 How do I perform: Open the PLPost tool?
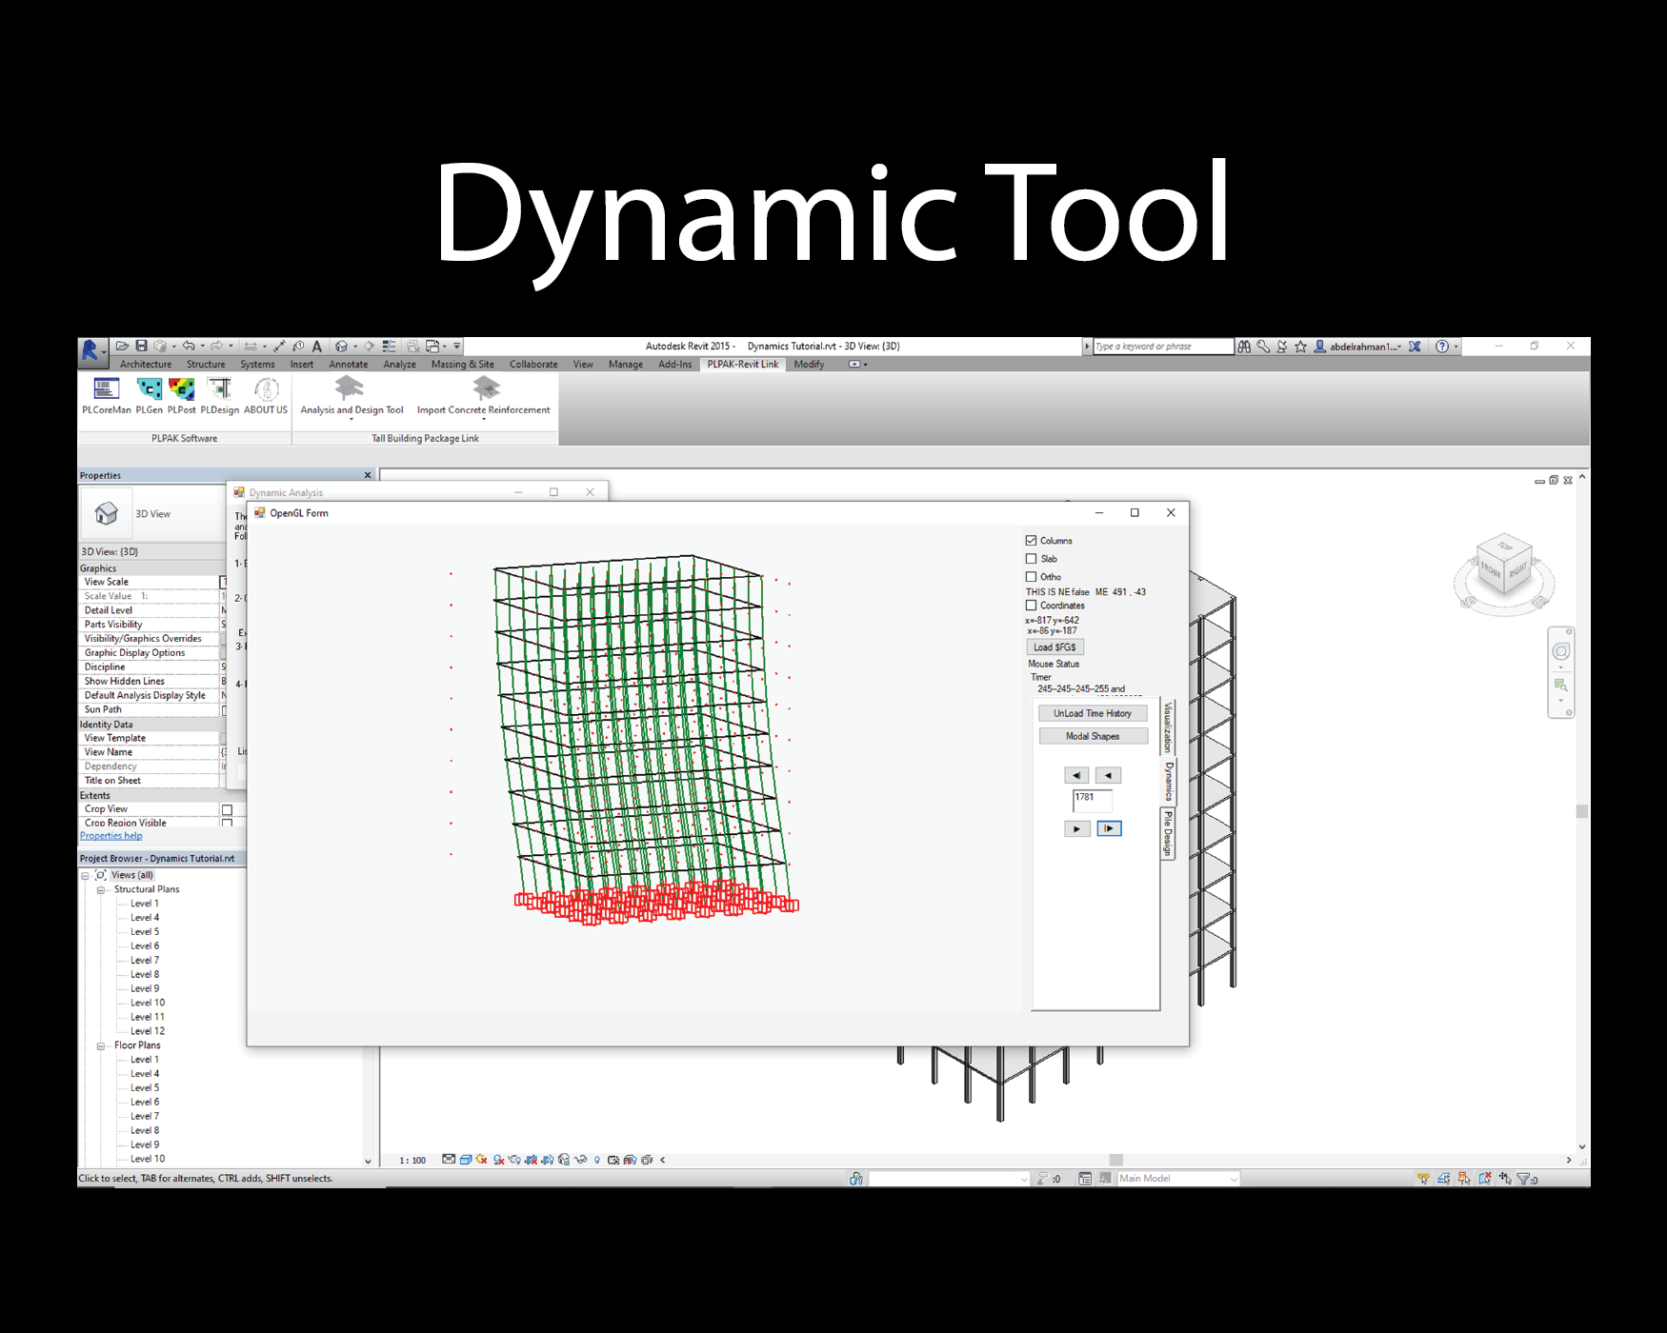coord(181,389)
